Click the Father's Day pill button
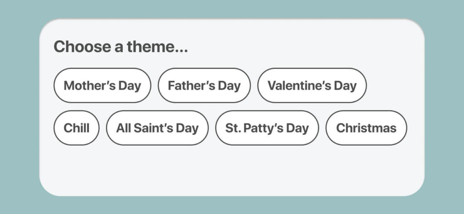464x214 pixels. [x=204, y=86]
